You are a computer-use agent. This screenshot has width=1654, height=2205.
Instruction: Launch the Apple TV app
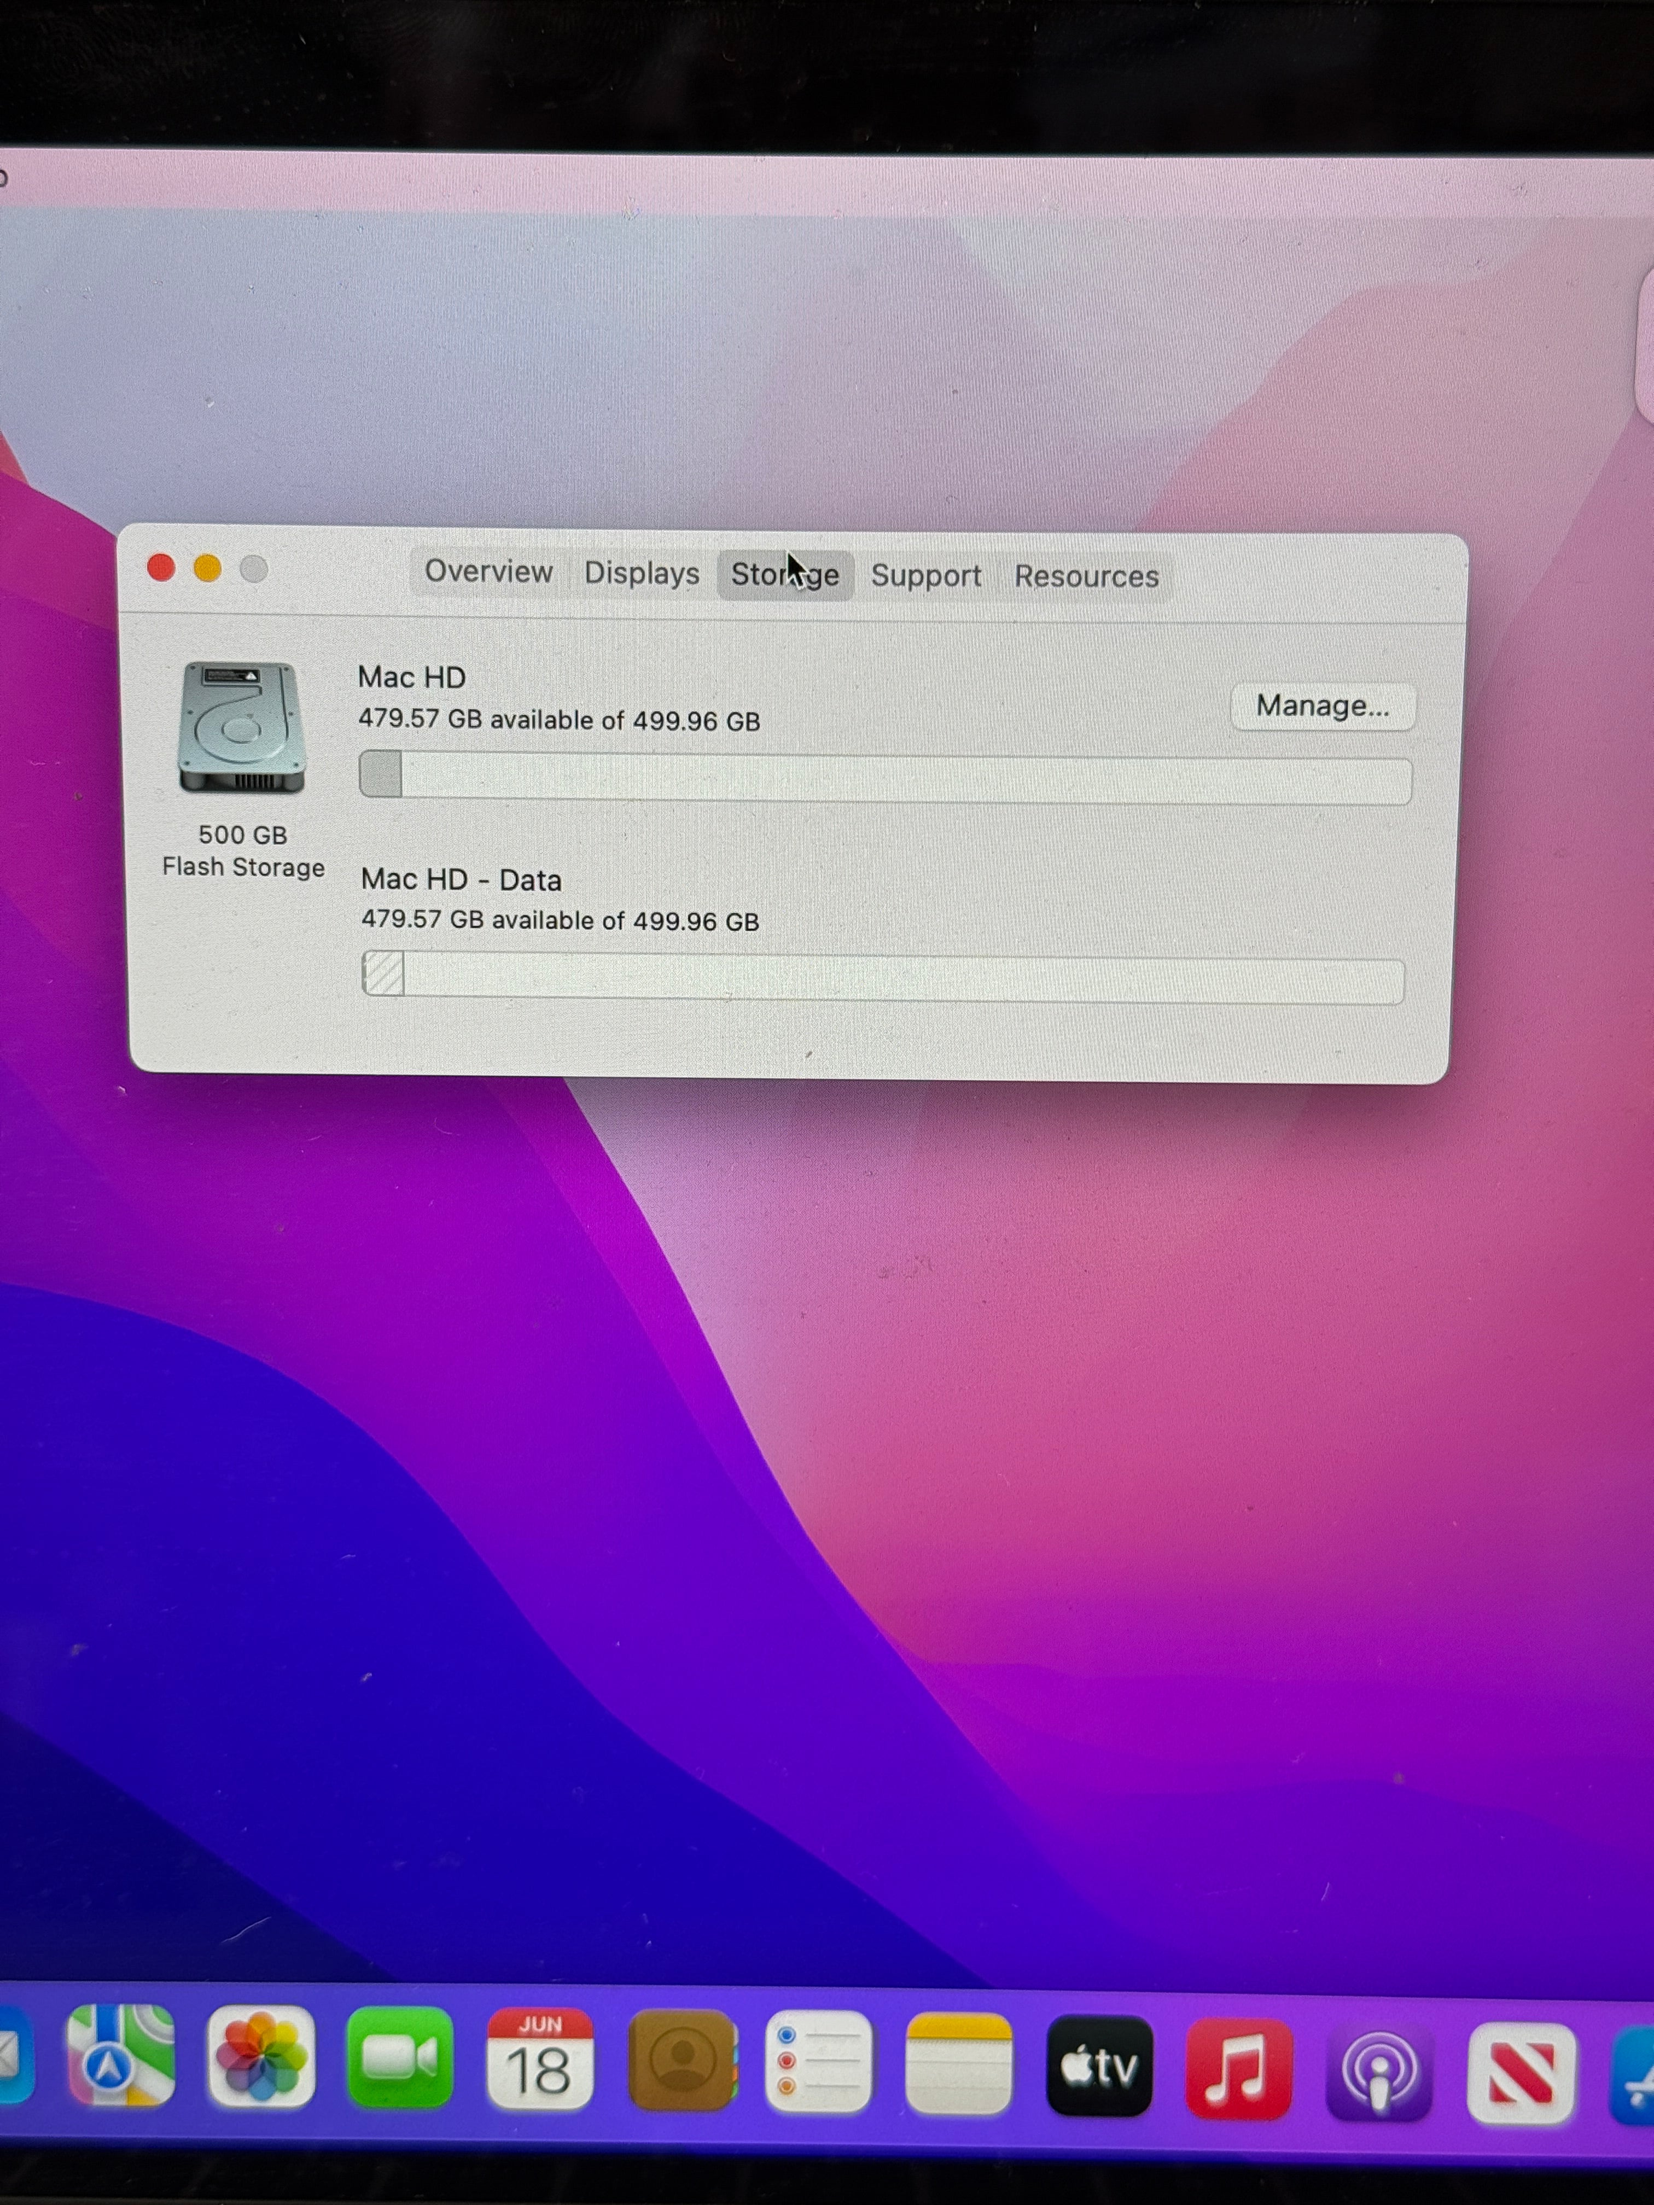tap(1100, 2066)
